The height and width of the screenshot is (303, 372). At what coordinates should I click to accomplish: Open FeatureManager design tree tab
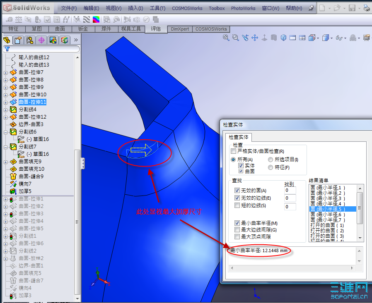point(7,40)
